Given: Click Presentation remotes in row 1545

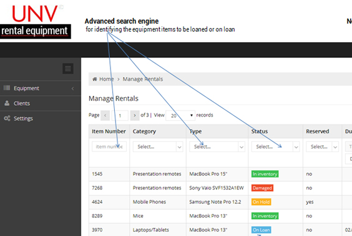Looking at the screenshot, I should pos(157,174).
